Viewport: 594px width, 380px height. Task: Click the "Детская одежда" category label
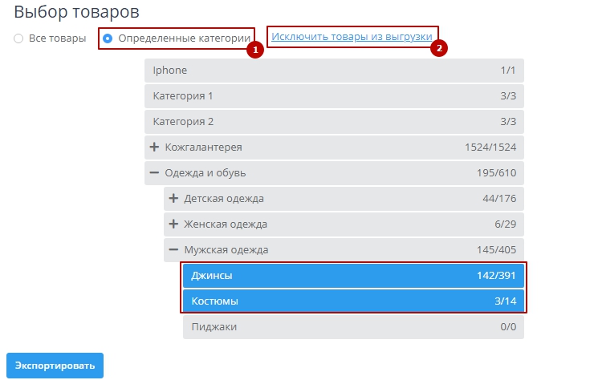point(224,199)
